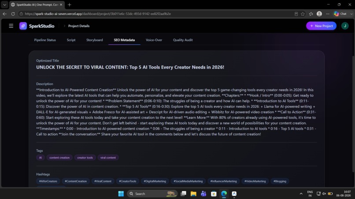Open the Copilot Chat button
This screenshot has width=355, height=199.
click(340, 14)
